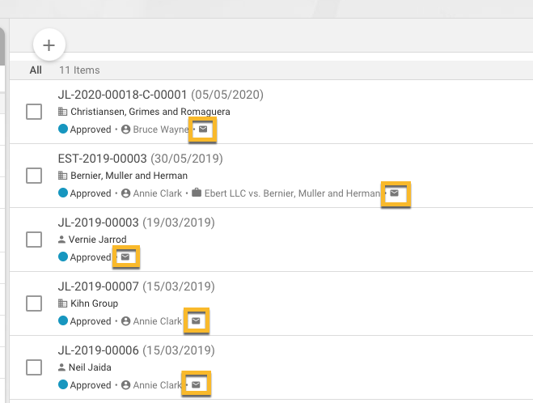The image size is (533, 403).
Task: Click company icon beside Christiansen, Grimes and Romaguera
Action: pyautogui.click(x=62, y=112)
